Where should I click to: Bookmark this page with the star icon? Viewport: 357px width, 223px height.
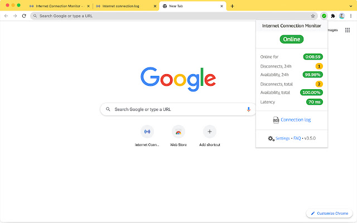coord(313,16)
